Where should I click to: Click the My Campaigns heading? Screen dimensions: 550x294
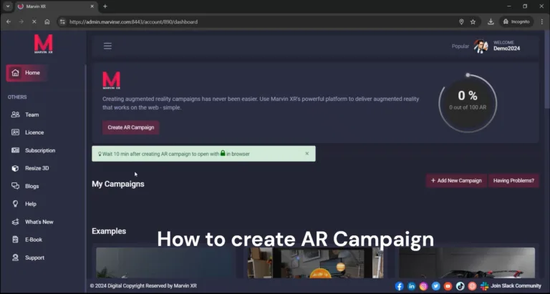(x=118, y=184)
